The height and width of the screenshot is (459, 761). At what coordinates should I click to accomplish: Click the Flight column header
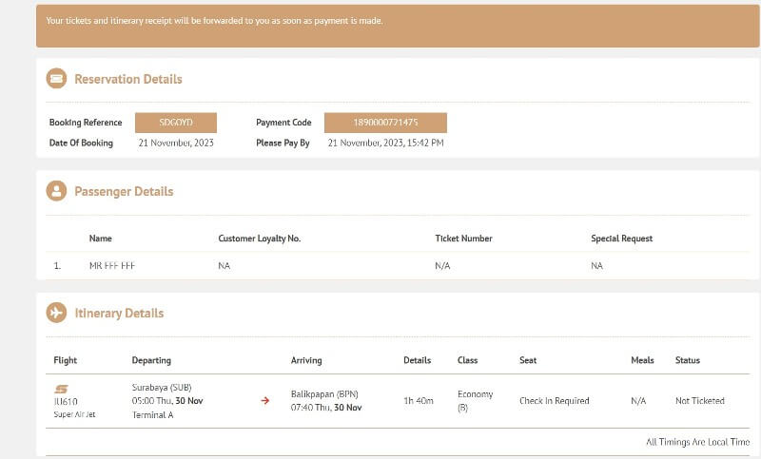(x=66, y=360)
